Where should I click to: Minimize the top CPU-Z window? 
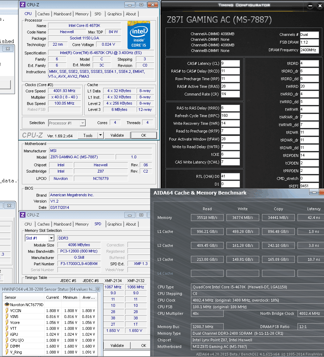130,5
